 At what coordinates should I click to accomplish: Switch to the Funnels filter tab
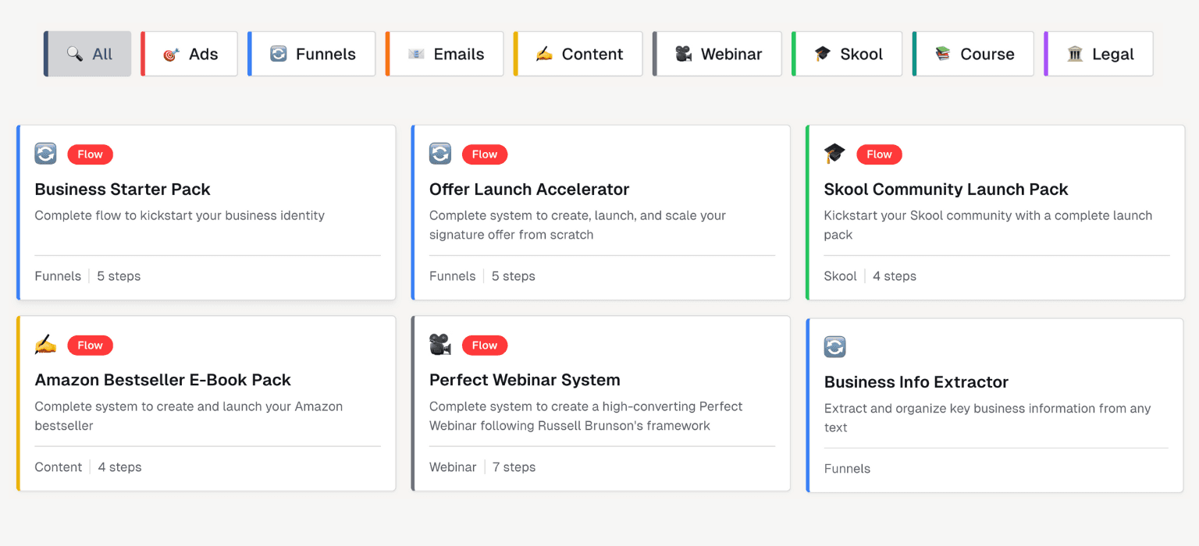coord(311,53)
